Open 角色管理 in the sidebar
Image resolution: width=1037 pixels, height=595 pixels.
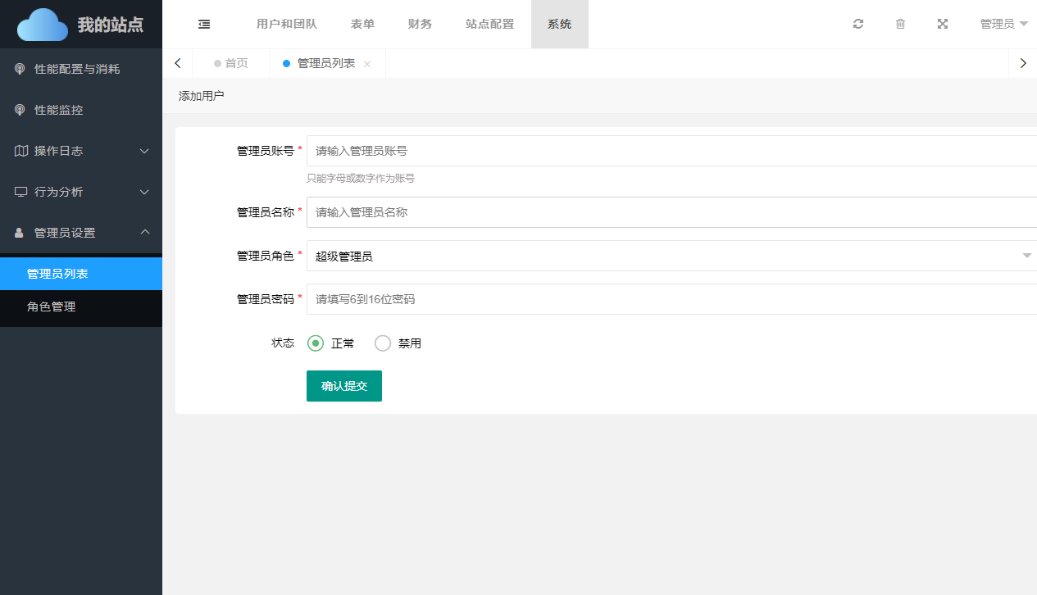[x=51, y=307]
